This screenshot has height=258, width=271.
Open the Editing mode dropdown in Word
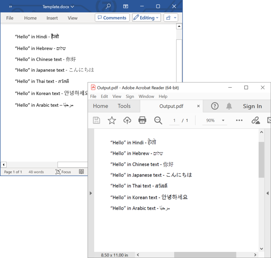146,17
